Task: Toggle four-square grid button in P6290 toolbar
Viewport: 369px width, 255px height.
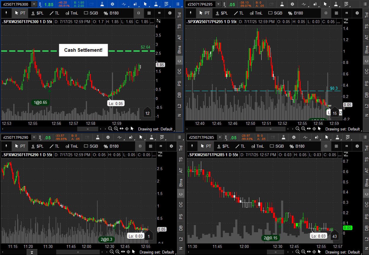Action: (x=150, y=146)
